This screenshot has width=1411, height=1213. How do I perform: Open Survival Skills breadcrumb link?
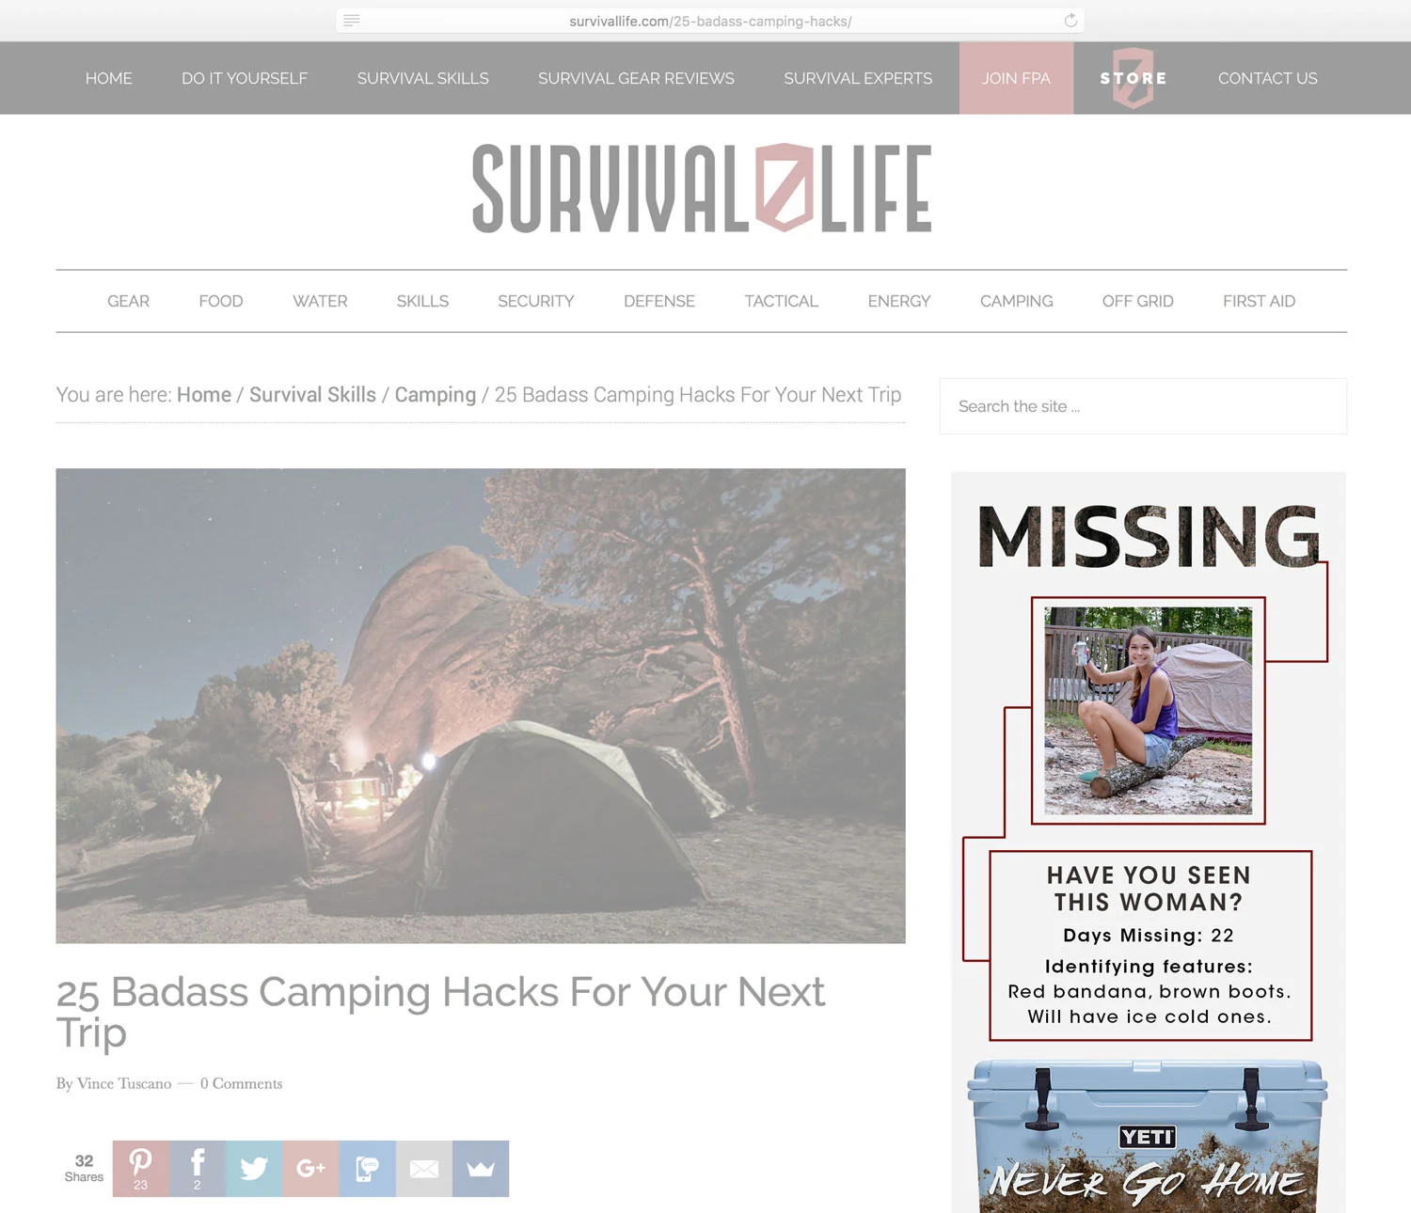coord(312,395)
